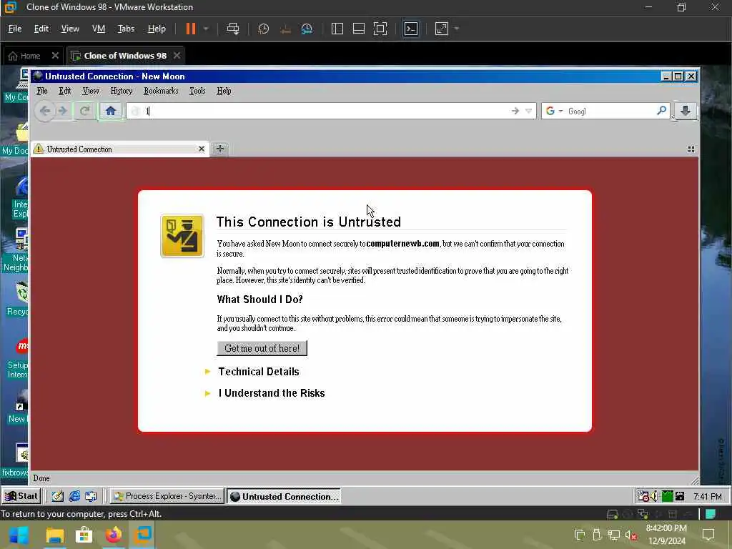Screen dimensions: 732x549
Task: Open Process Explorer taskbar button
Action: (167, 496)
